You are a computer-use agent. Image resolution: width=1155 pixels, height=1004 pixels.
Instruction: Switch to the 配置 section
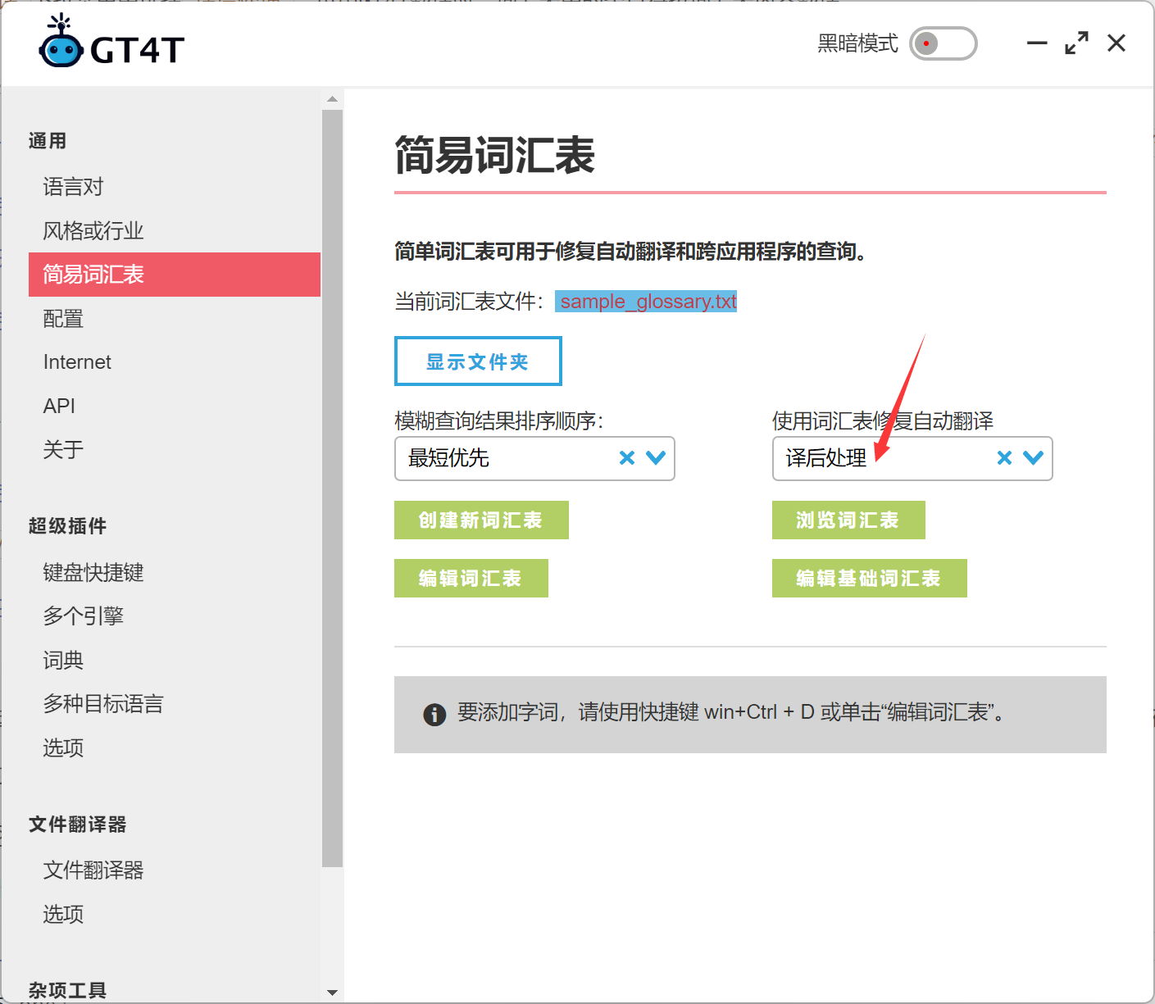63,318
